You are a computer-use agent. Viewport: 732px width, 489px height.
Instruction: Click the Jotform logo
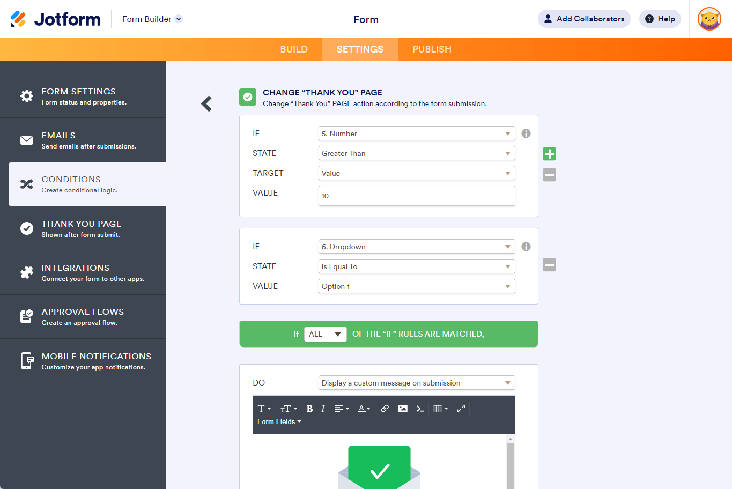(x=55, y=19)
